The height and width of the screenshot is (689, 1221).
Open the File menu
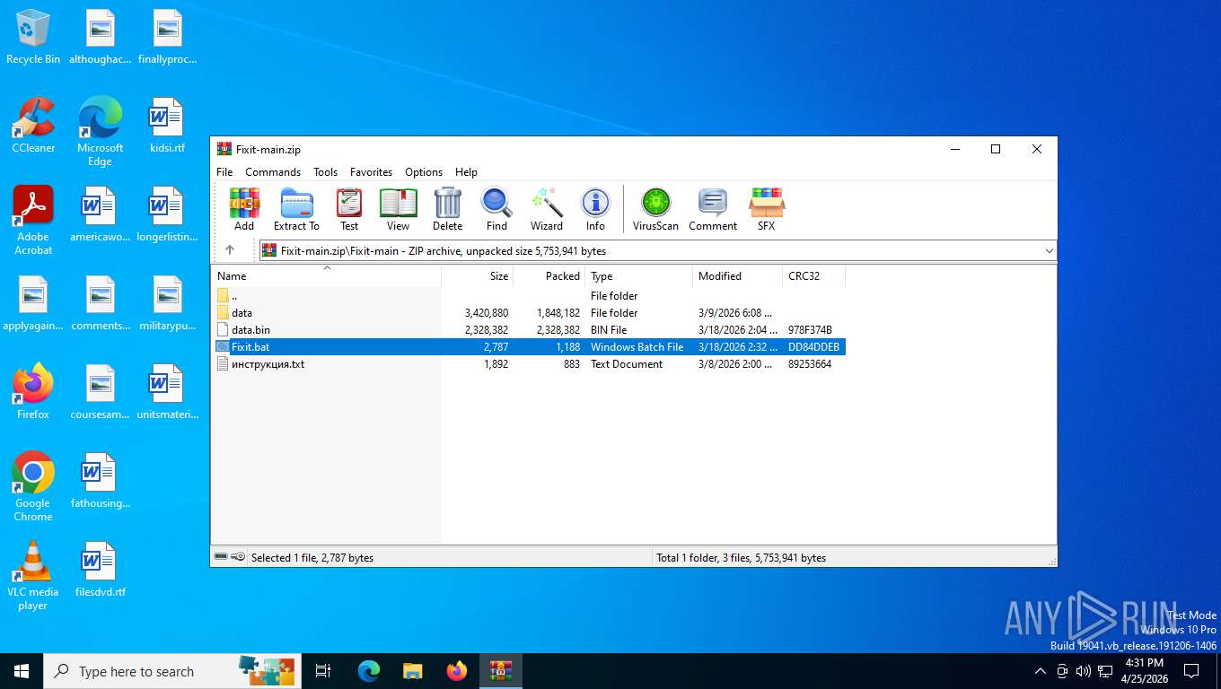224,172
